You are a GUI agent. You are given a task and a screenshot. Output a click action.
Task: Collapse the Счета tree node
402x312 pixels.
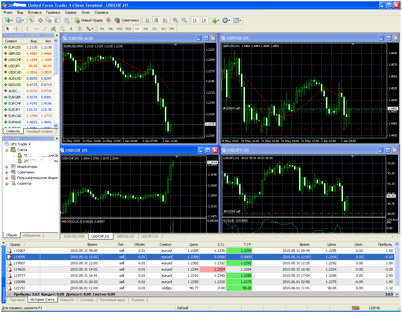[x=7, y=150]
